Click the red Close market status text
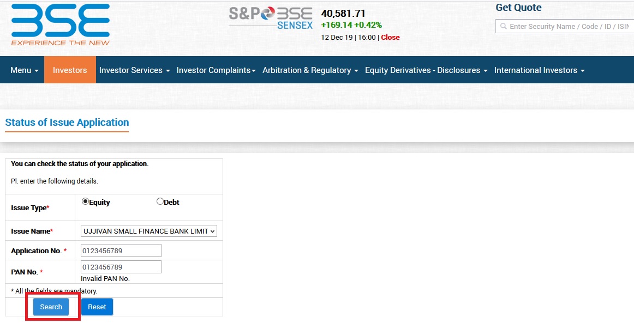Viewport: 634px width, 324px height. click(390, 37)
